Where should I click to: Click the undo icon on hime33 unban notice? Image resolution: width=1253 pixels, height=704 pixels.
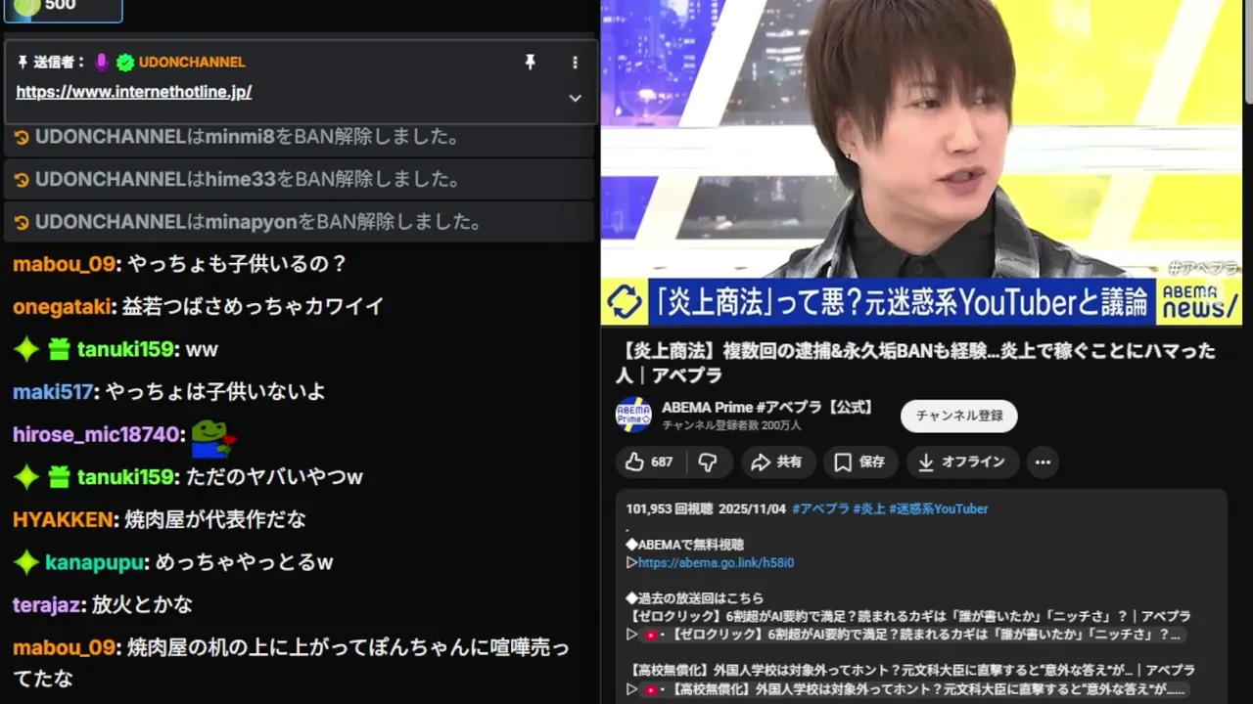coord(22,180)
